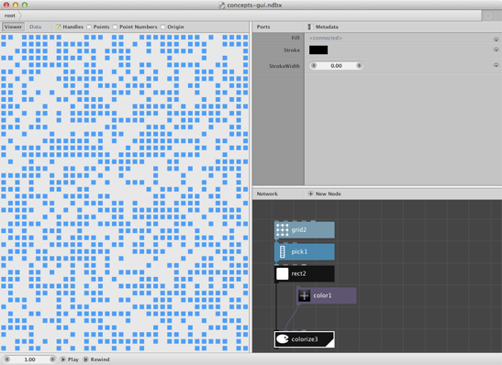
Task: Click the Fill <connected> value
Action: [325, 38]
